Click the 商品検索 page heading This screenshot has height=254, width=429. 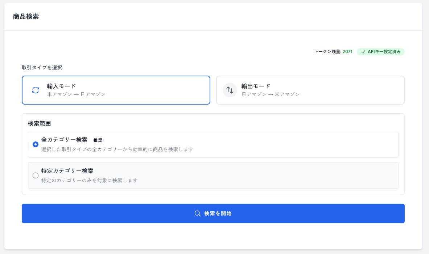click(26, 17)
